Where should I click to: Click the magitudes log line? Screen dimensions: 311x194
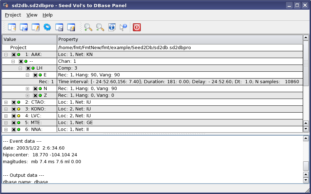(42, 162)
